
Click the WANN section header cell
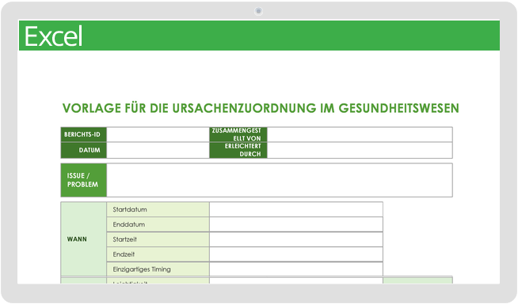[84, 239]
